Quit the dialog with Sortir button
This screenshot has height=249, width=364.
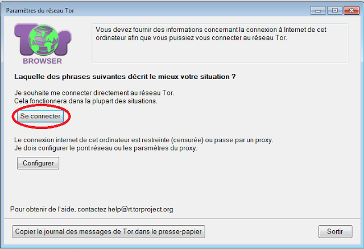(x=335, y=231)
